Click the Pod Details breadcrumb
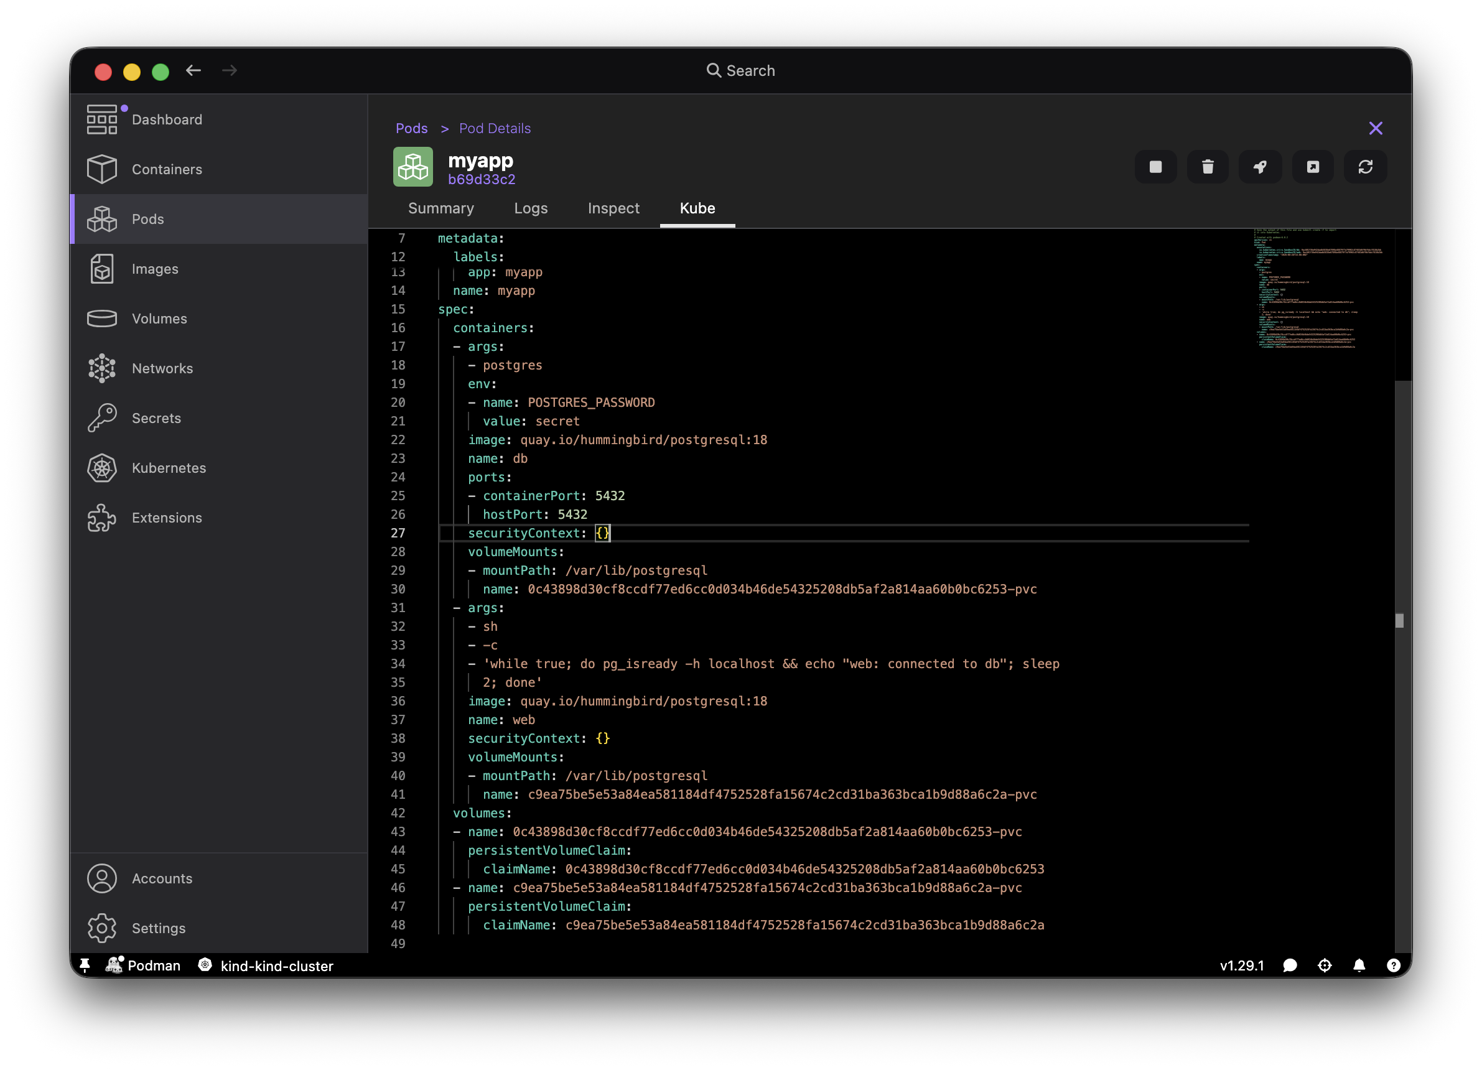This screenshot has height=1070, width=1482. pyautogui.click(x=495, y=129)
